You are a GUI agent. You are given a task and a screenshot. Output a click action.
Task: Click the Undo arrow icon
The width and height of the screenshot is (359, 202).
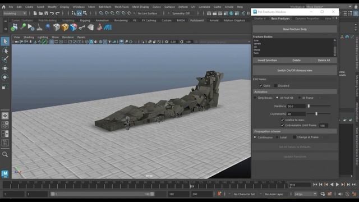pyautogui.click(x=52, y=13)
